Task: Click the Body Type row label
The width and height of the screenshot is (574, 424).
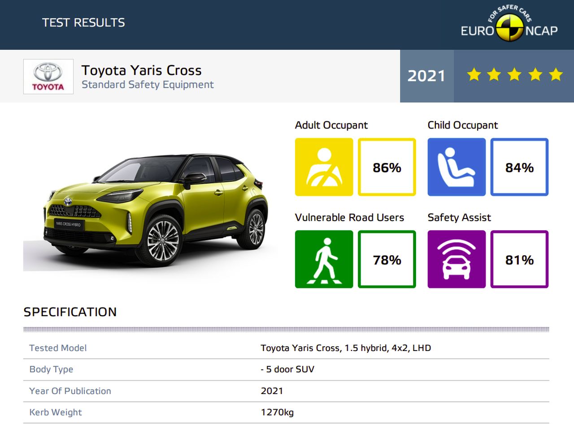Action: 51,369
